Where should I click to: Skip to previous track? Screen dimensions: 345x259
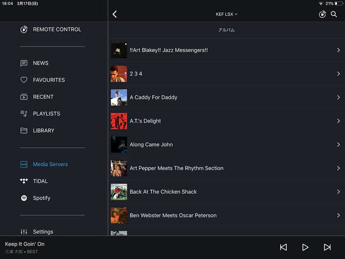coord(283,247)
